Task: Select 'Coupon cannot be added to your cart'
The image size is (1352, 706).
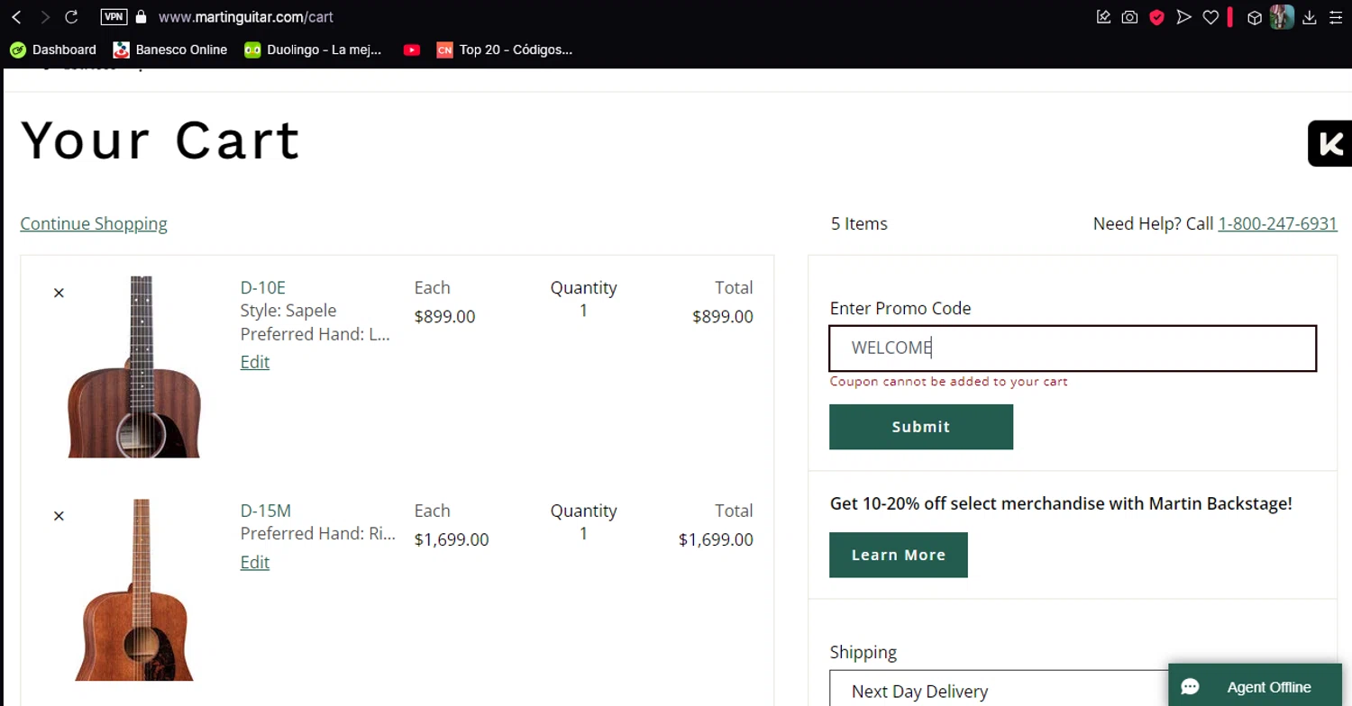Action: [x=948, y=381]
